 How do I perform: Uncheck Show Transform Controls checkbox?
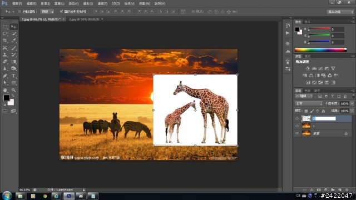tap(61, 11)
